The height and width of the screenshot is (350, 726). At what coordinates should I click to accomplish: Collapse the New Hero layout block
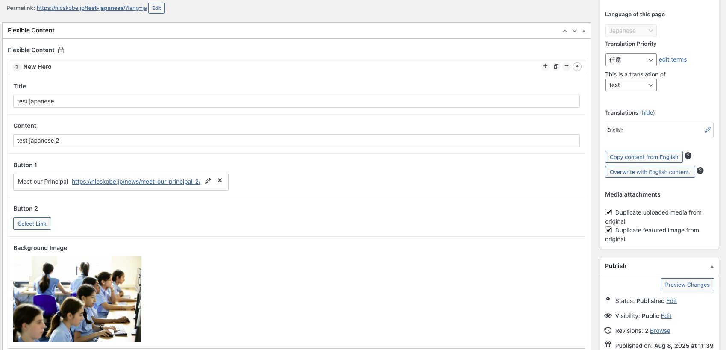point(577,66)
